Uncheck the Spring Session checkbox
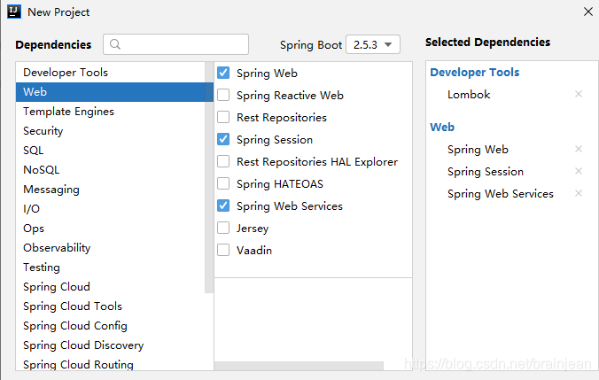This screenshot has width=599, height=380. coord(223,139)
